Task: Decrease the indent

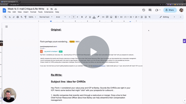Action: [x=142, y=17]
